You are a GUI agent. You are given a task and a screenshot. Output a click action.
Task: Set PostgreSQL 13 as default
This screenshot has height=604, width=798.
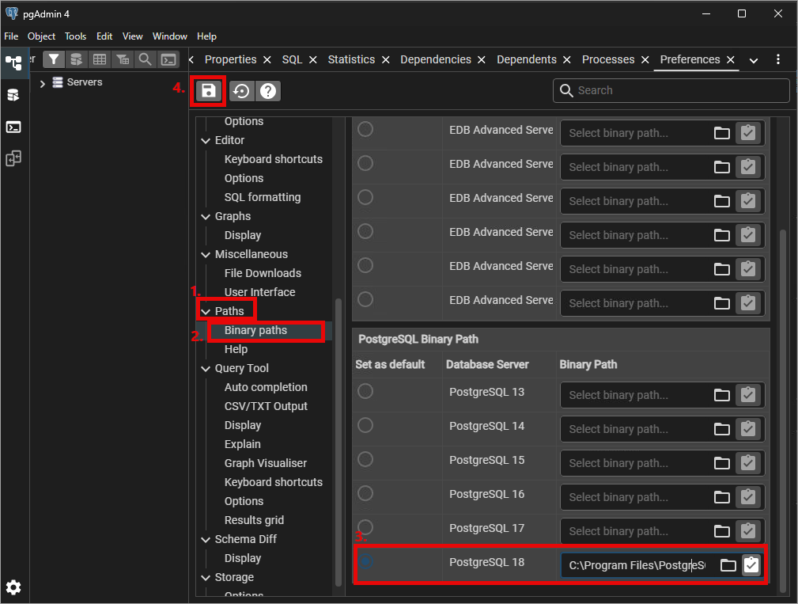[365, 391]
